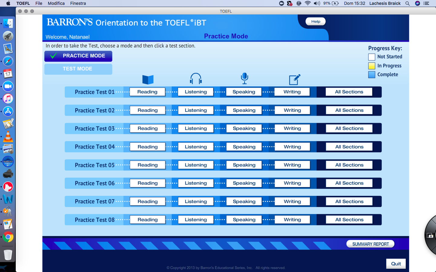The height and width of the screenshot is (272, 436).
Task: Open Calendar icon in Dock
Action: pos(8,74)
